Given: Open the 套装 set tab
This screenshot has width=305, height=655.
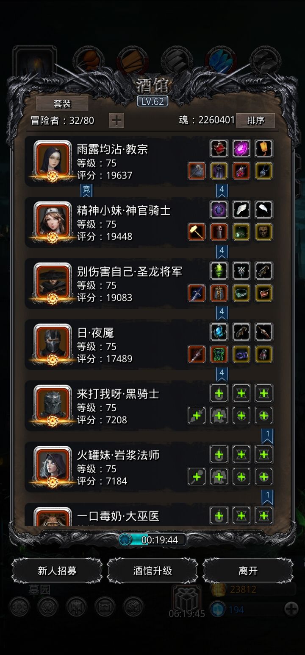Looking at the screenshot, I should tap(62, 104).
